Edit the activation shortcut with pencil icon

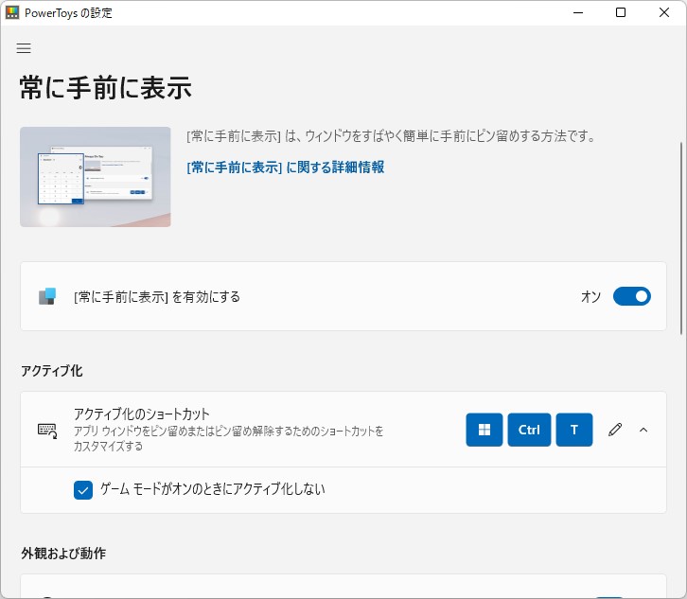(615, 430)
